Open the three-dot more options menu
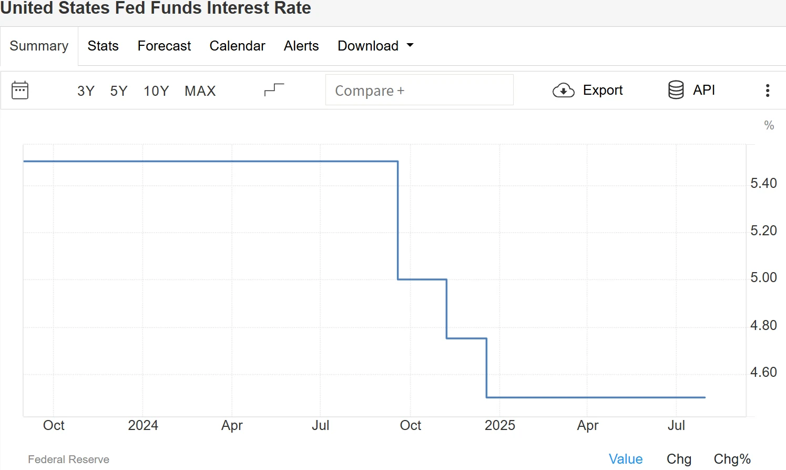The height and width of the screenshot is (470, 786). [768, 91]
